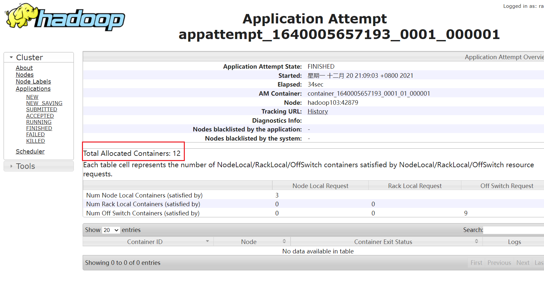Show ACCEPTED applications
Viewport: 544px width, 285px height.
pyautogui.click(x=40, y=116)
